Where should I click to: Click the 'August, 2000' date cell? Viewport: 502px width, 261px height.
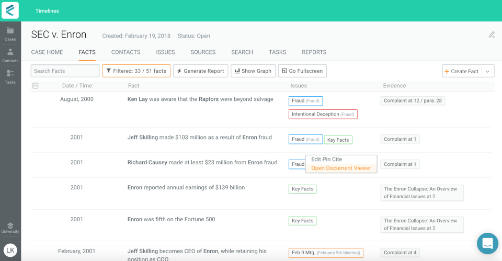77,99
